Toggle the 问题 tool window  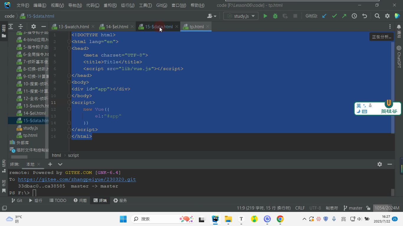pos(80,200)
